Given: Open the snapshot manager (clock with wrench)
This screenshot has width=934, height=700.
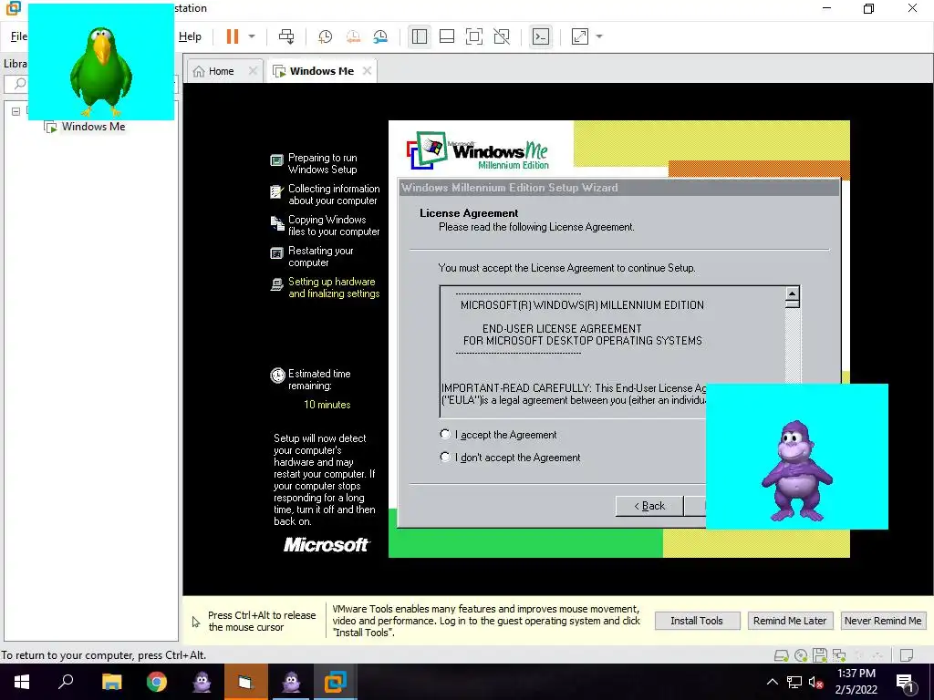Looking at the screenshot, I should point(380,36).
